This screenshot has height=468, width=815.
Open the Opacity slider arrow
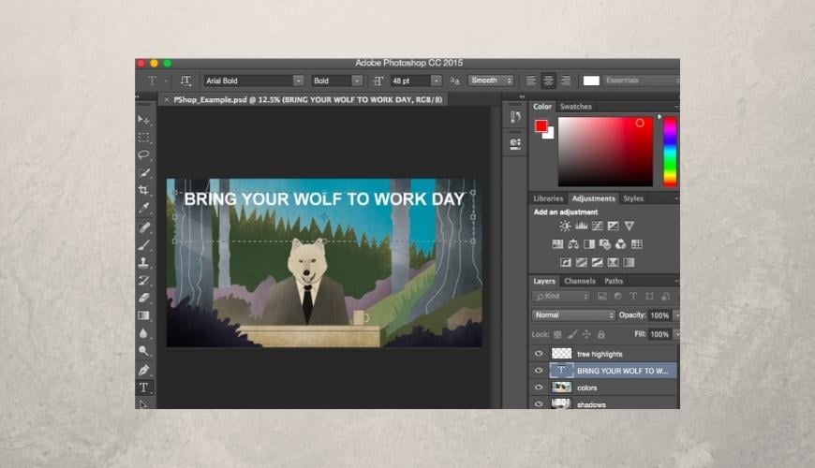[x=676, y=315]
